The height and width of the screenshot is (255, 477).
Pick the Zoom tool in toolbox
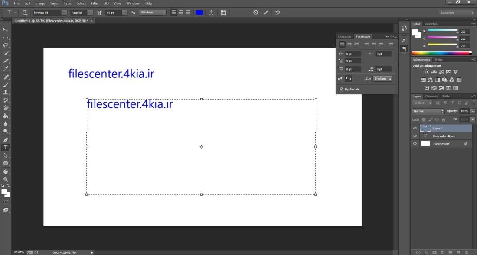tap(6, 179)
